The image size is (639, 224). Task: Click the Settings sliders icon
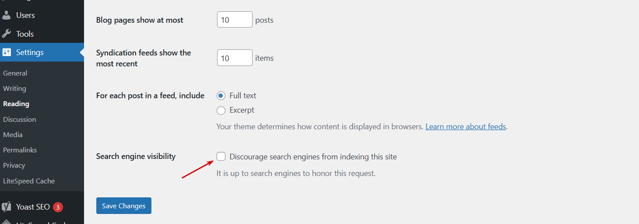(x=7, y=52)
